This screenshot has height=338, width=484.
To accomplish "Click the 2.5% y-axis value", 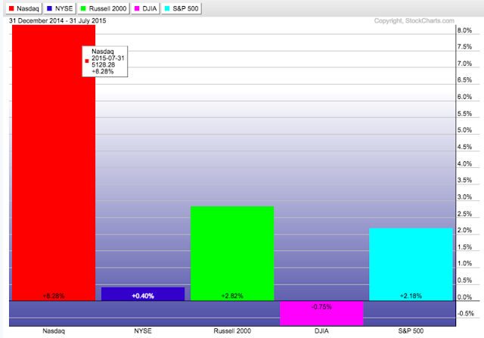I will click(464, 213).
